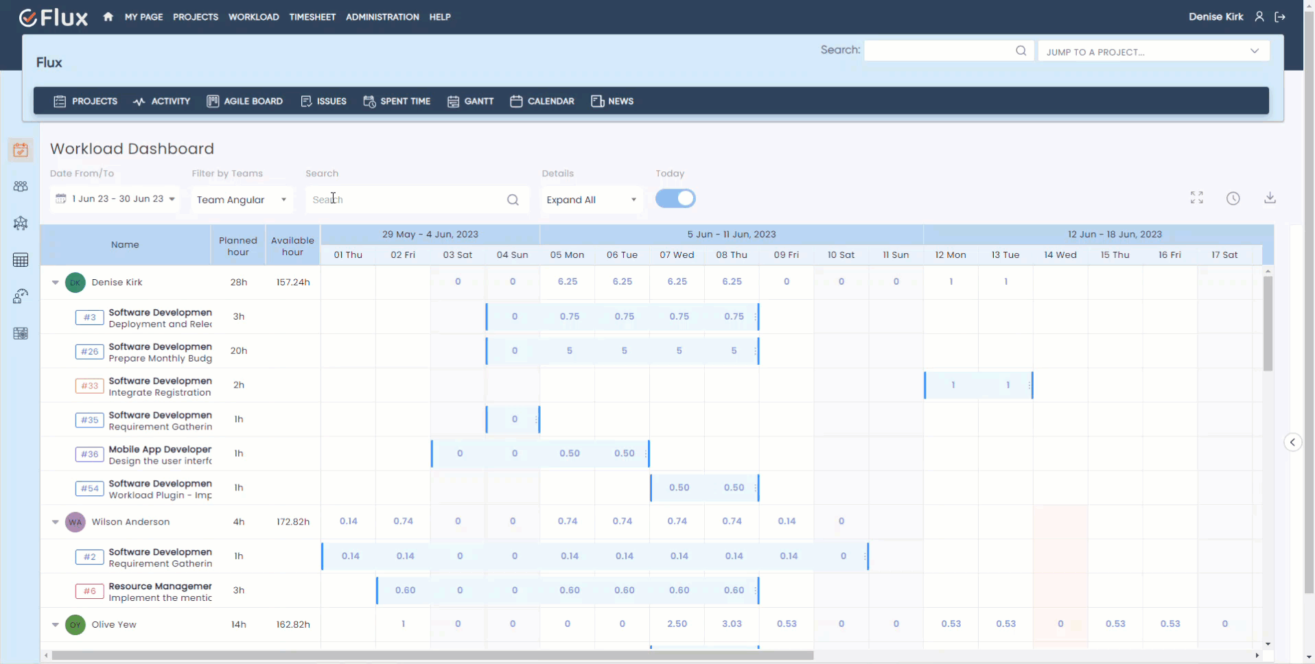This screenshot has width=1315, height=664.
Task: Click the horizontal scrollbar at the bottom
Action: tap(432, 656)
